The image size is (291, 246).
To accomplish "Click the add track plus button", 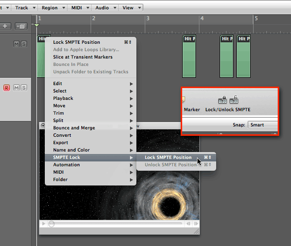I will pyautogui.click(x=5, y=26).
